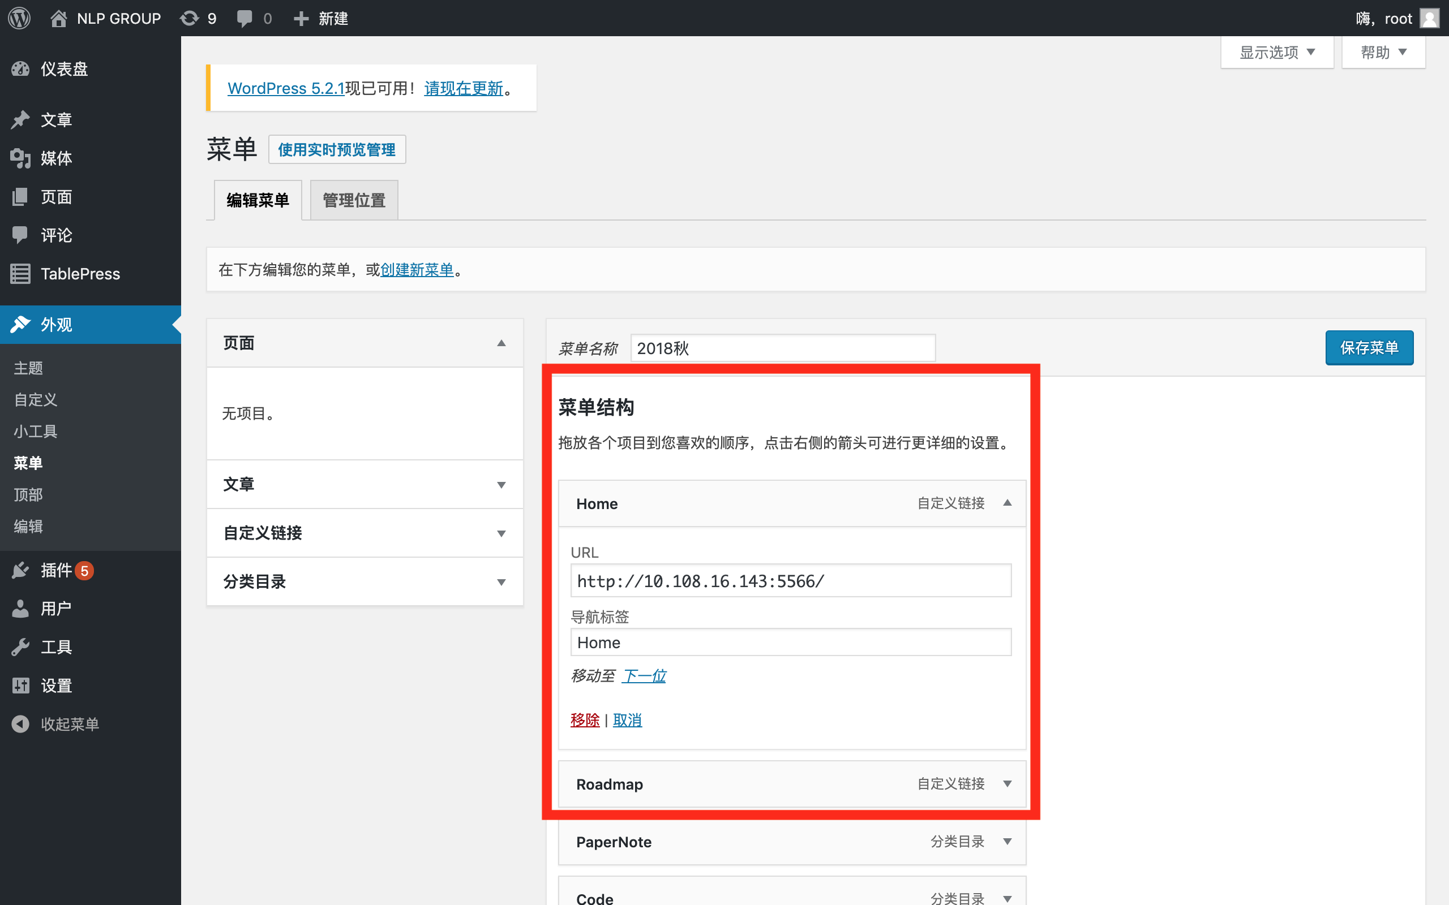Click the root user avatar
The width and height of the screenshot is (1449, 905).
[x=1429, y=19]
